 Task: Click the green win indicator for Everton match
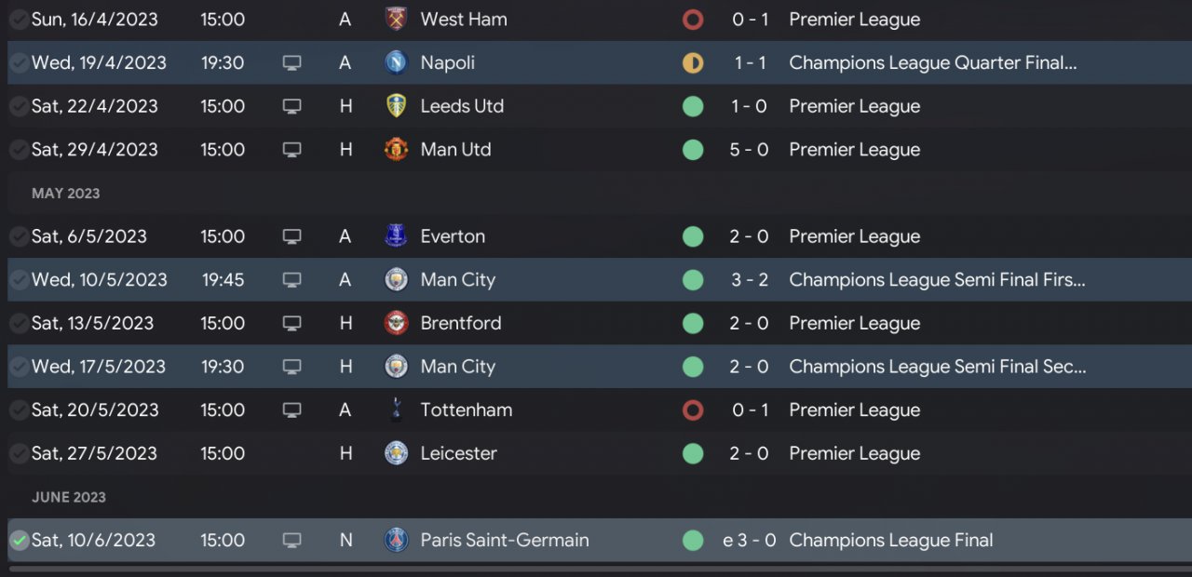tap(692, 236)
